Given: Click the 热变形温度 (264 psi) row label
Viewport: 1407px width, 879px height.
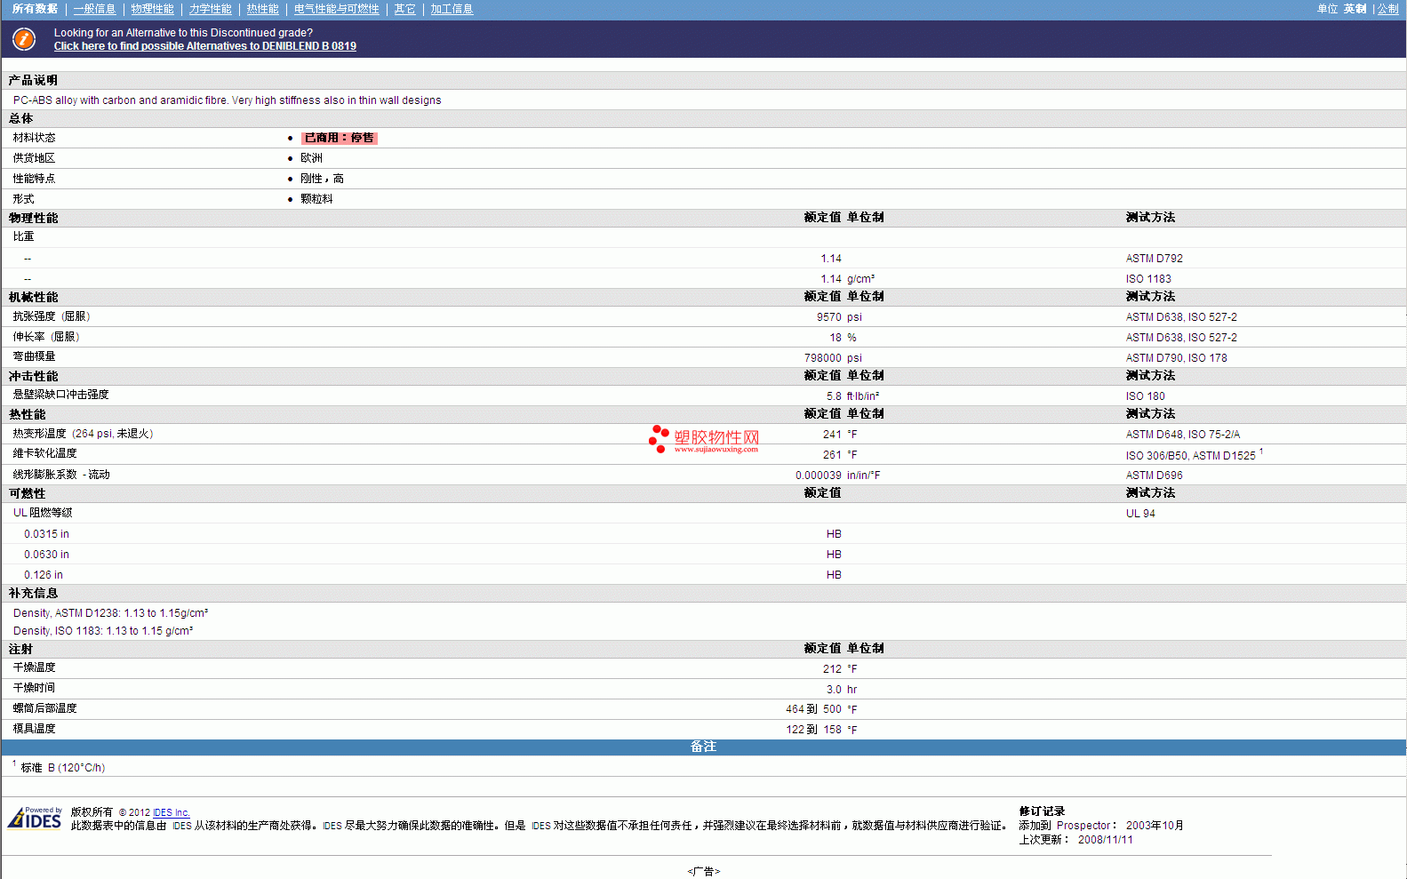Looking at the screenshot, I should 83,434.
